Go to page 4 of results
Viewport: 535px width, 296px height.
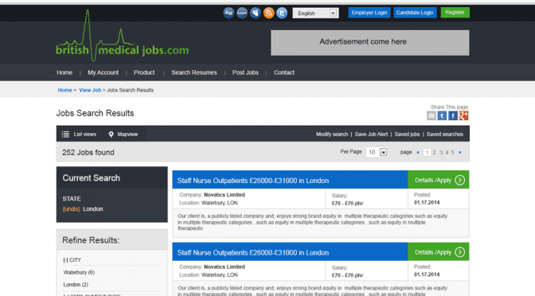click(447, 153)
